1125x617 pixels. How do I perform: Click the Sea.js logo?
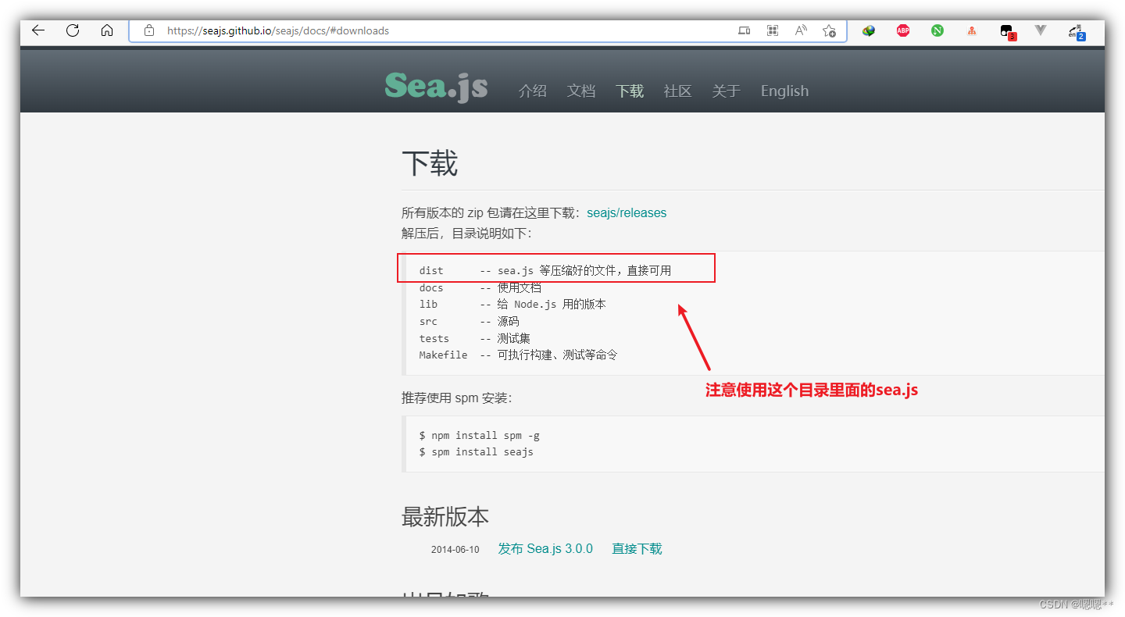click(436, 87)
